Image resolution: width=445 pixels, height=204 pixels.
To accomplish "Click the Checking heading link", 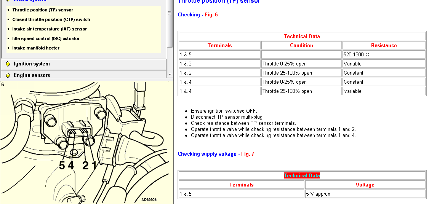I will (x=189, y=15).
